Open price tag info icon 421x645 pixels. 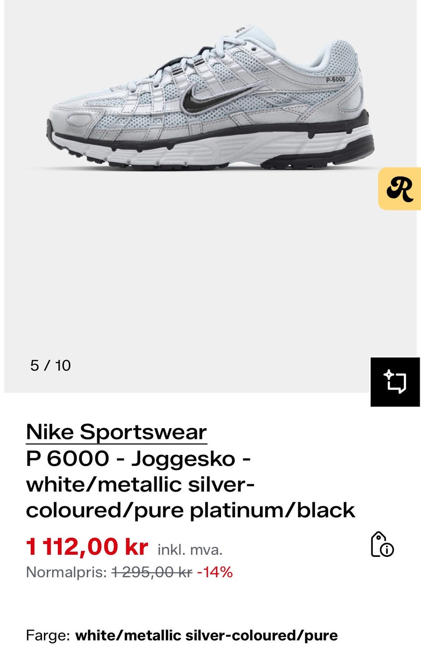[x=382, y=545]
